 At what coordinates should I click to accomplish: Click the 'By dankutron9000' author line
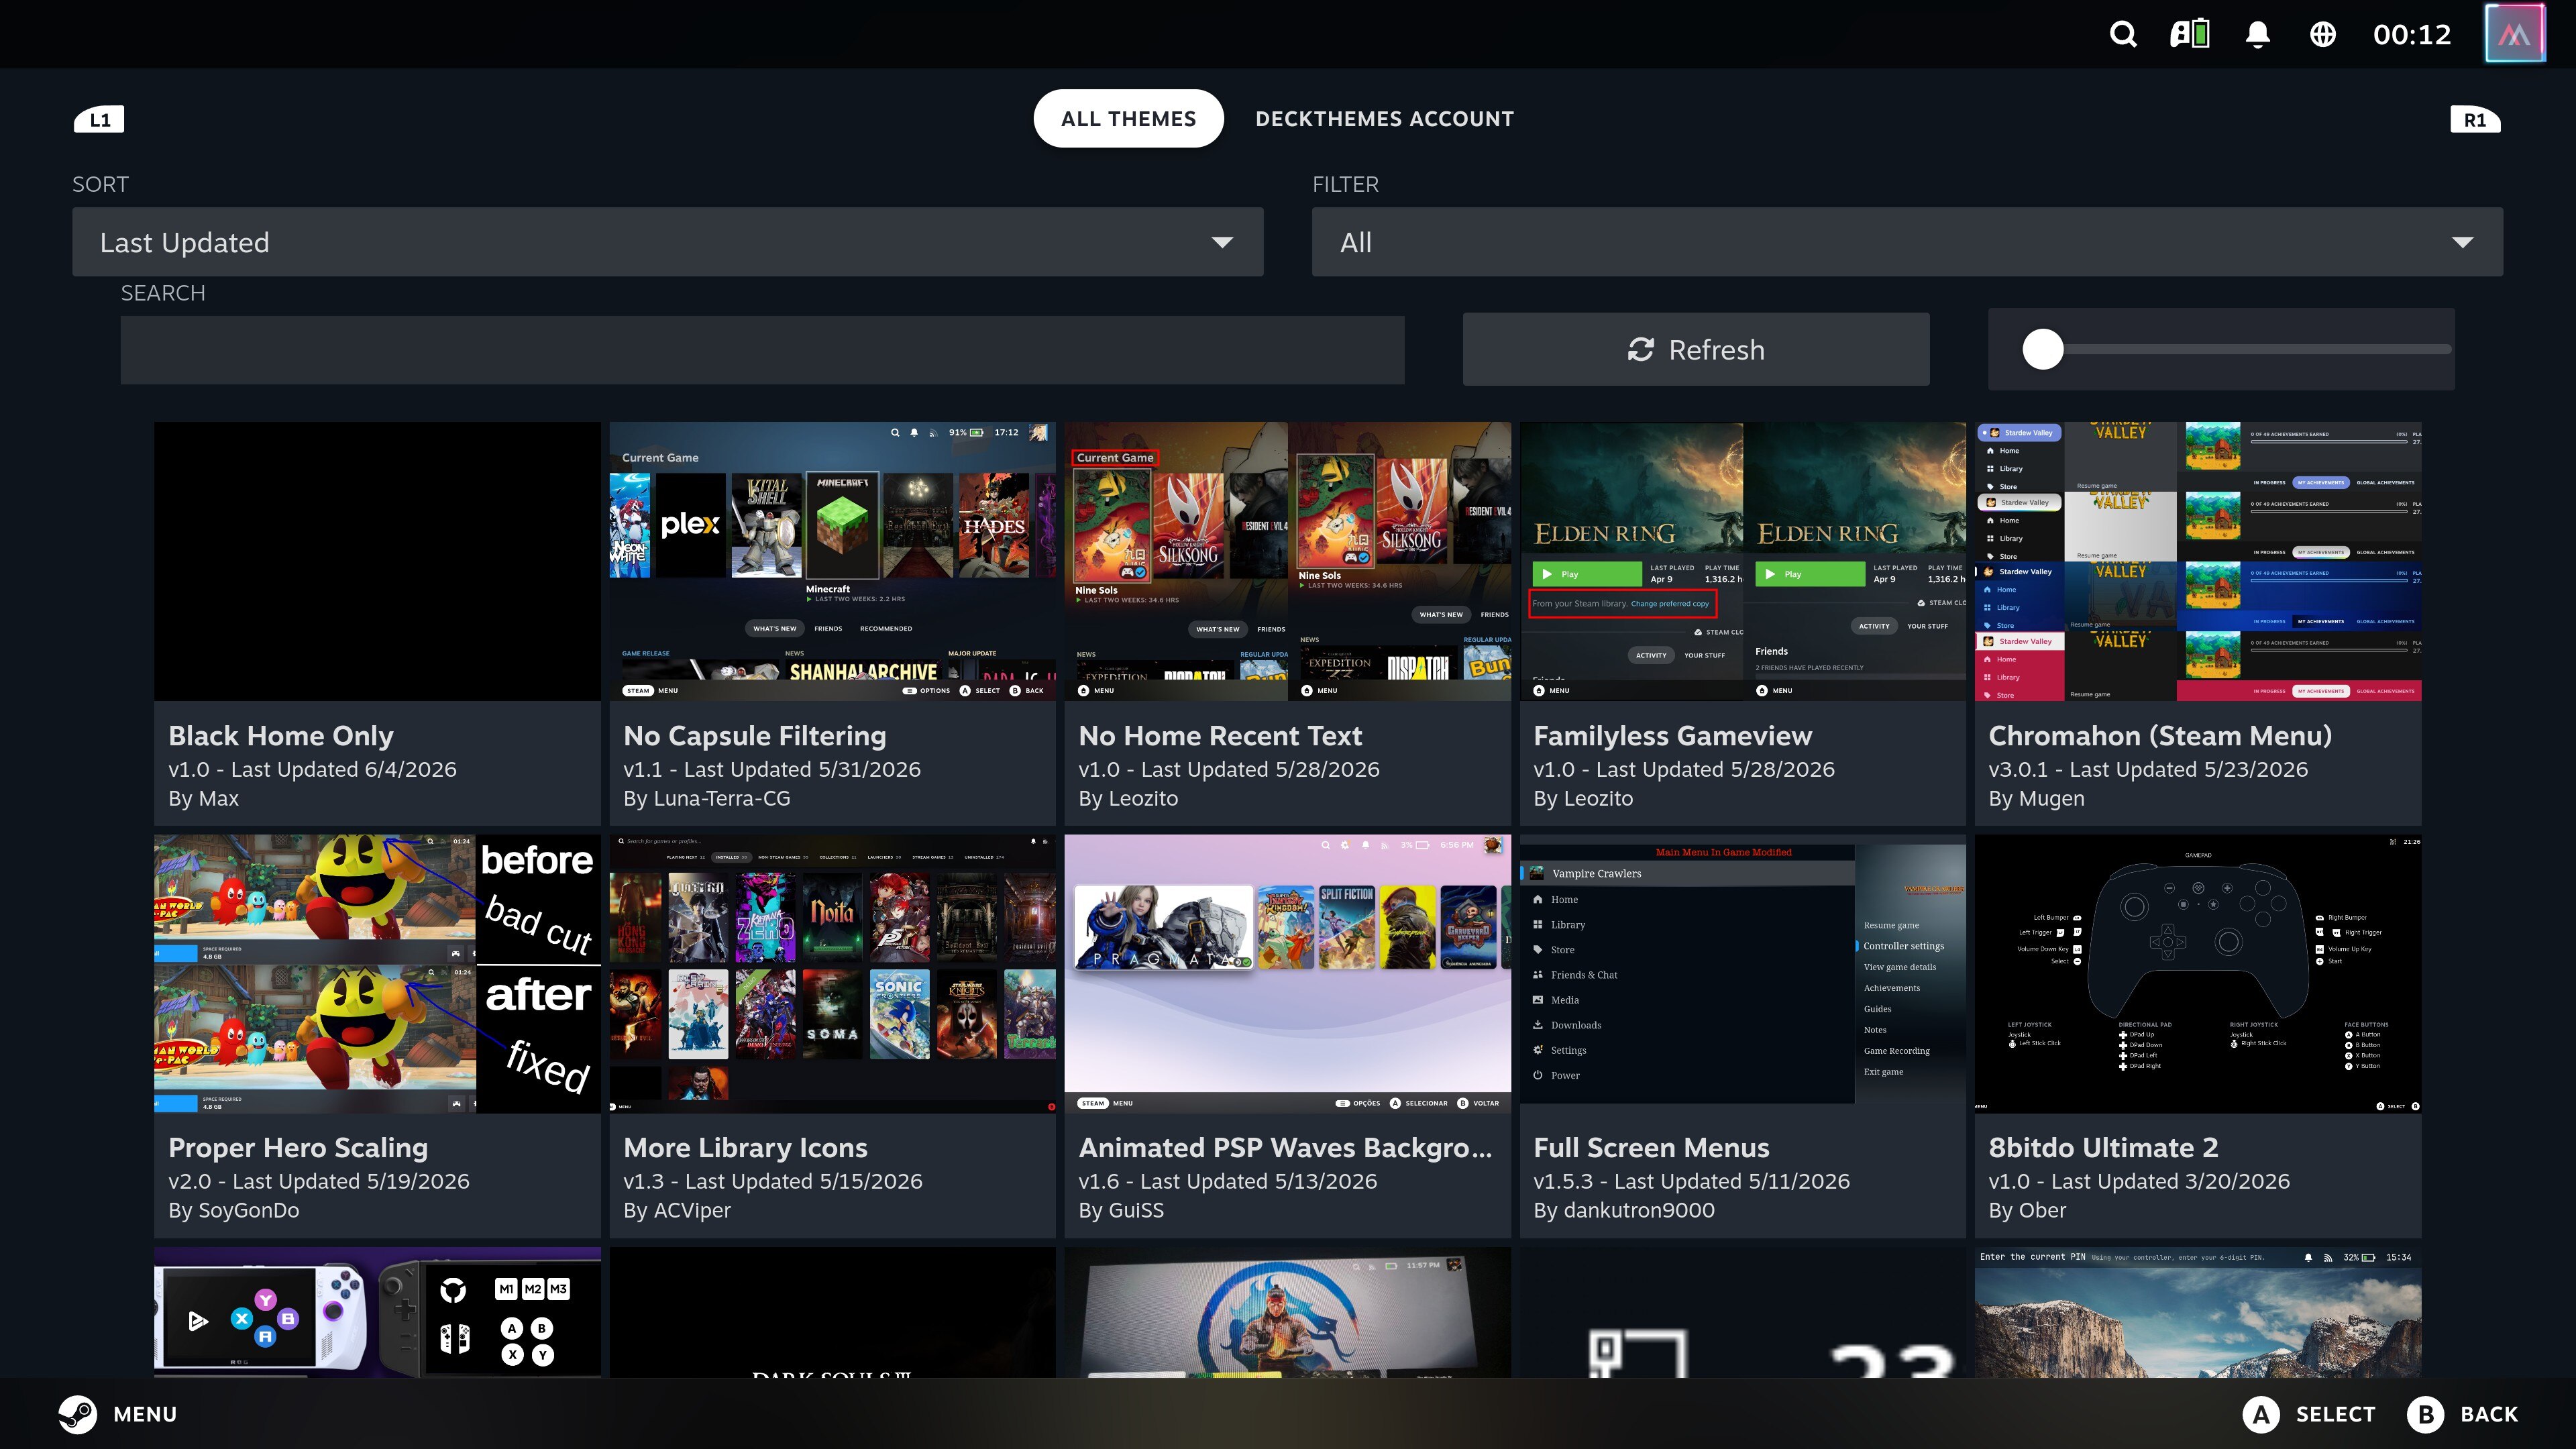(x=1624, y=1211)
